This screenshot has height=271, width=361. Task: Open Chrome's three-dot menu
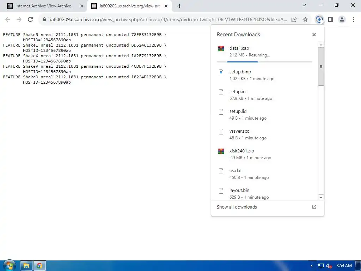pos(353,20)
